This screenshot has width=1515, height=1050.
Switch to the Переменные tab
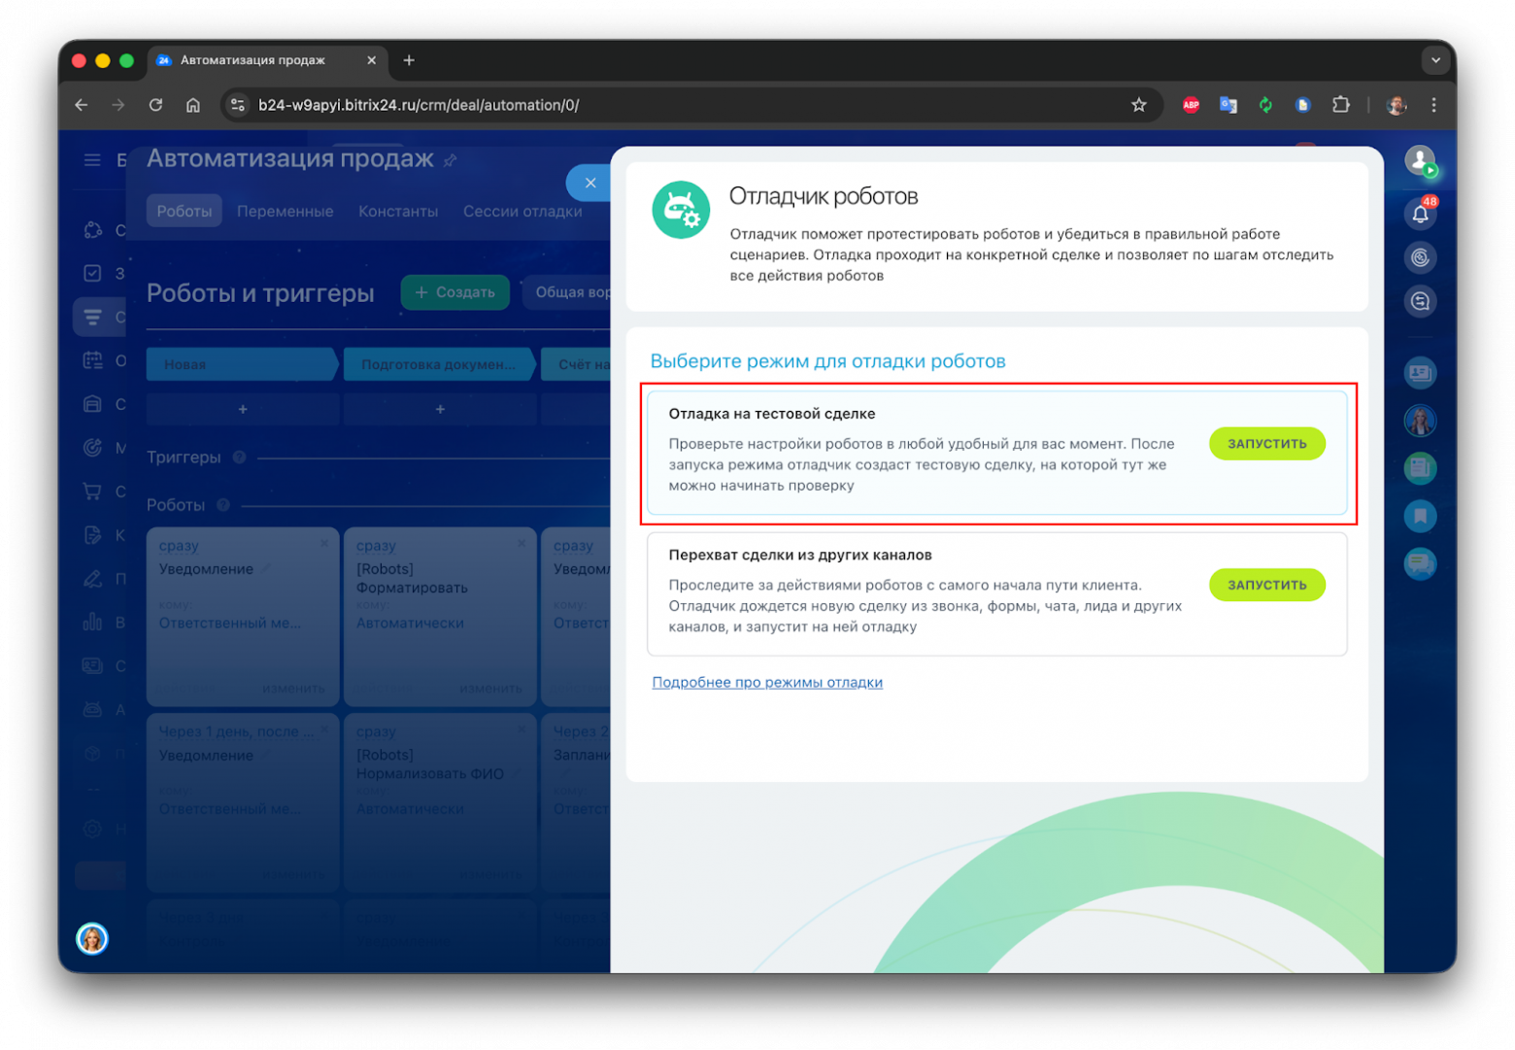285,211
